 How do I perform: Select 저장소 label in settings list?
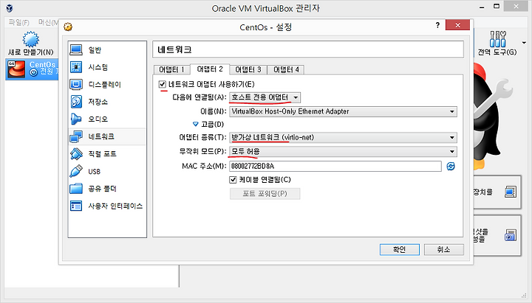click(x=98, y=102)
